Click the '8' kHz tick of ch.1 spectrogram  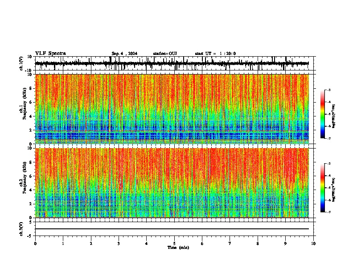pyautogui.click(x=31, y=88)
